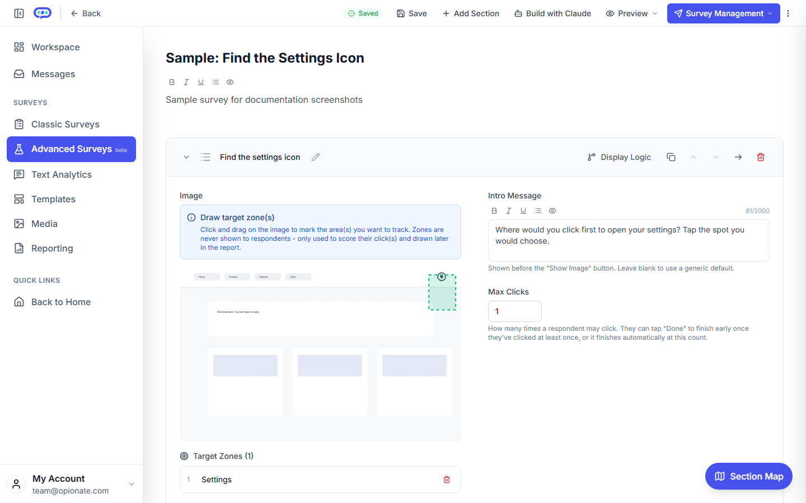Click into the Intro Message text box
Viewport: 806px width, 503px height.
click(629, 240)
